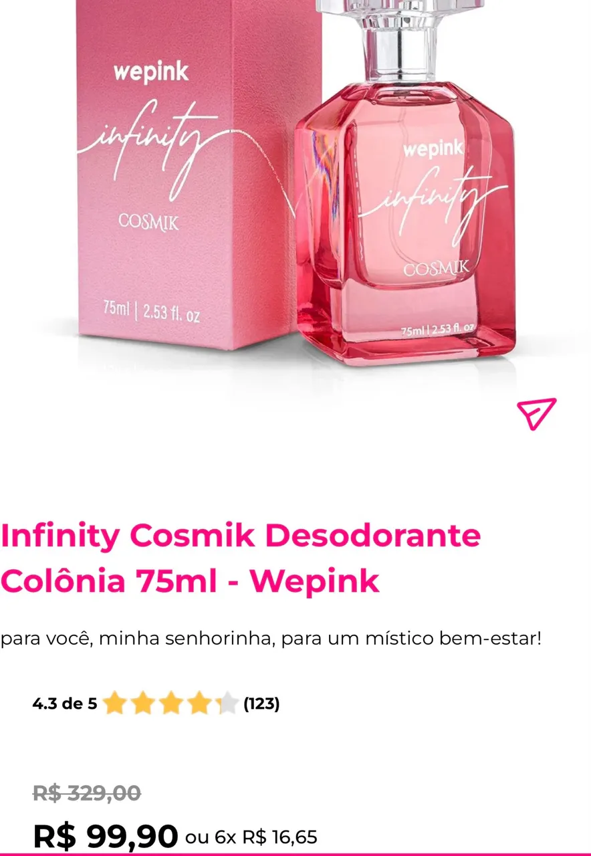Click the fourth yellow rating star
This screenshot has height=856, width=591.
[x=199, y=704]
